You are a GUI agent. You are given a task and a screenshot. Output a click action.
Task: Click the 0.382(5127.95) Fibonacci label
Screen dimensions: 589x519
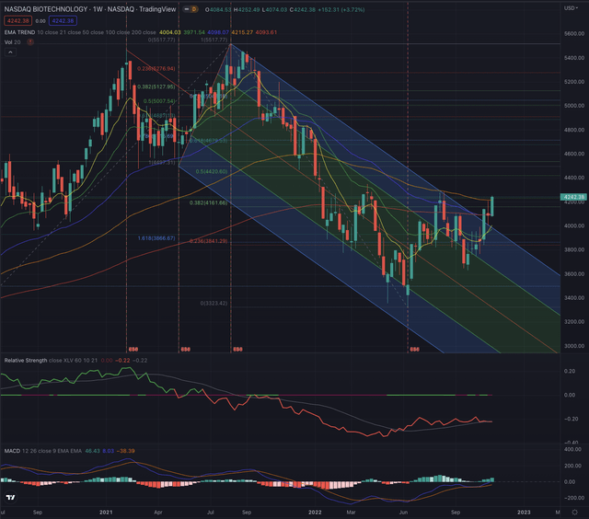(156, 86)
